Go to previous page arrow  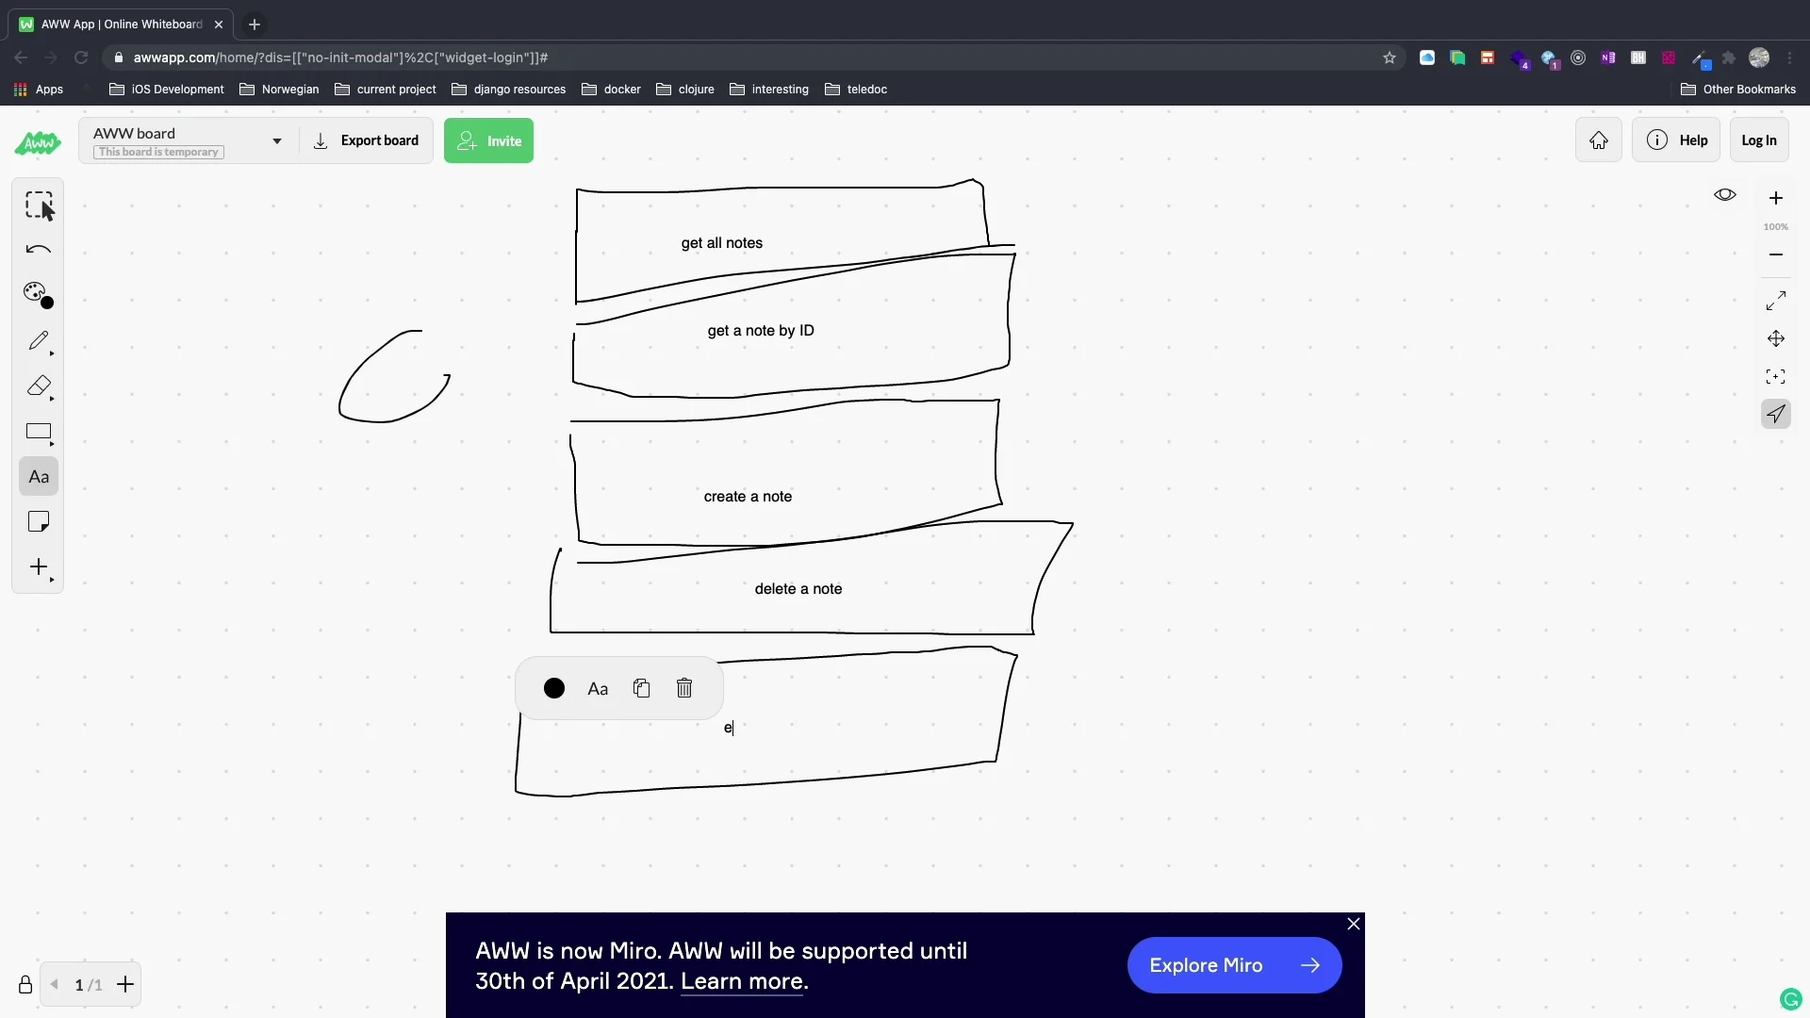point(55,985)
